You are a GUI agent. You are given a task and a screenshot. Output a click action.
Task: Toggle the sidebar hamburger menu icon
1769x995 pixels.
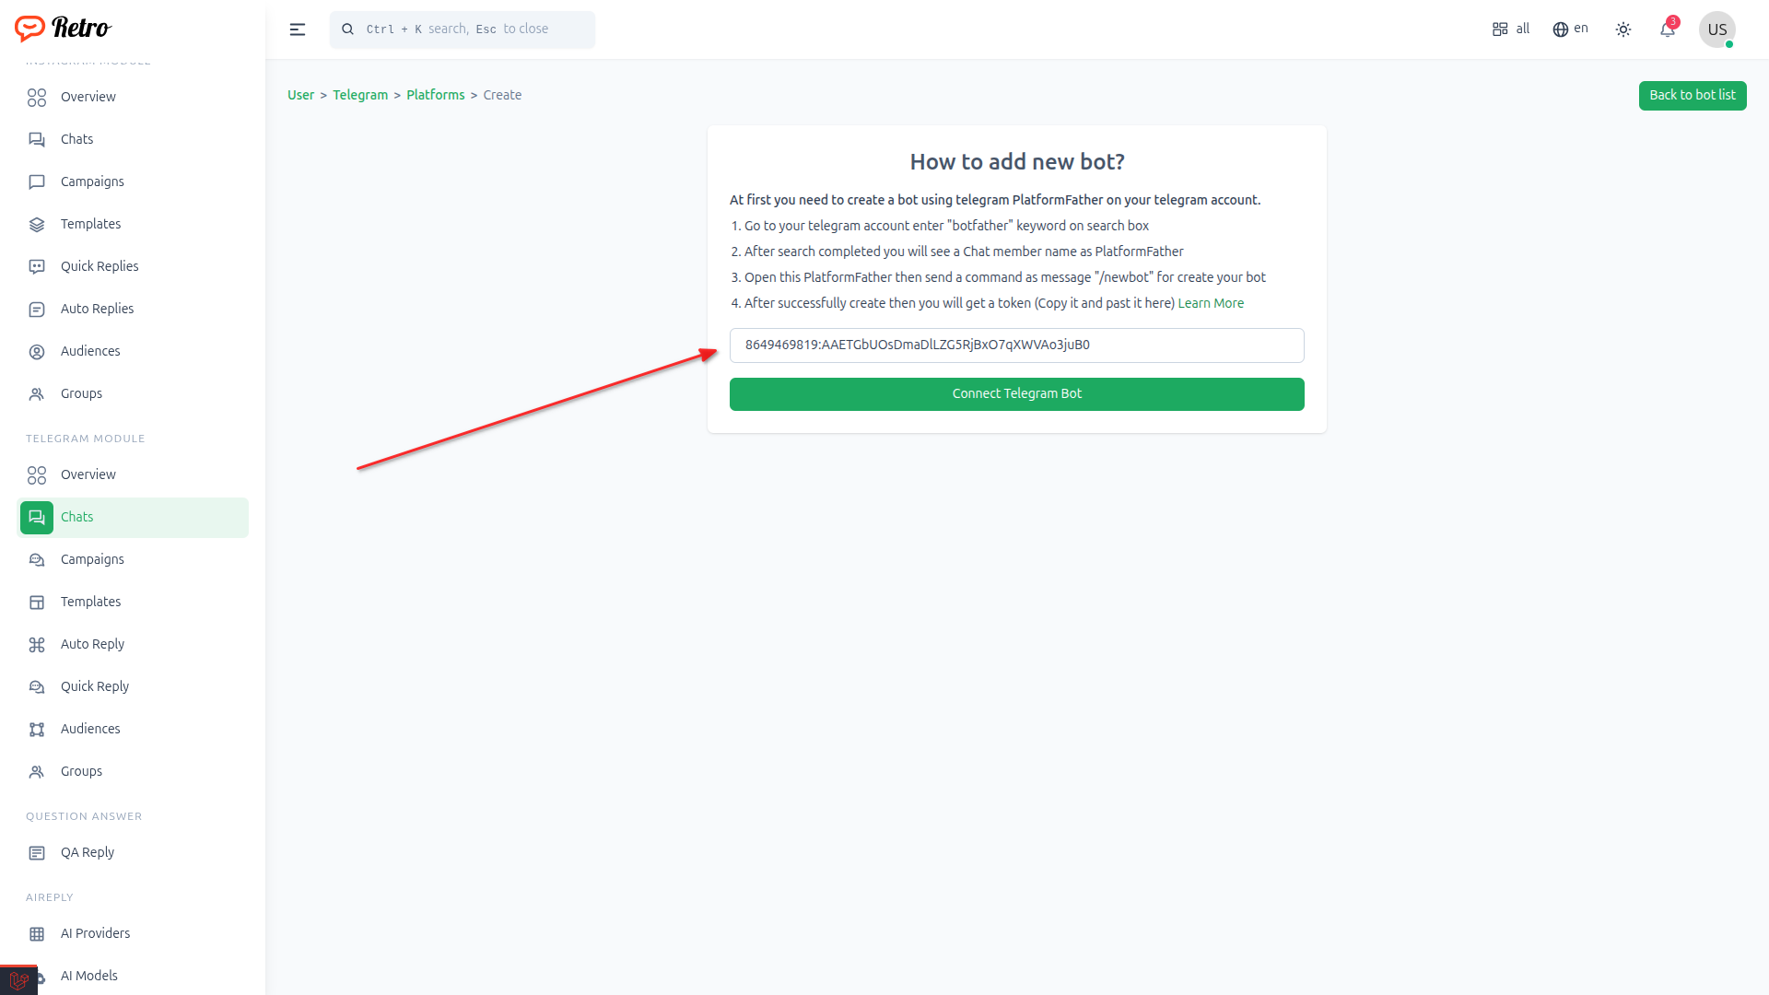pos(298,29)
